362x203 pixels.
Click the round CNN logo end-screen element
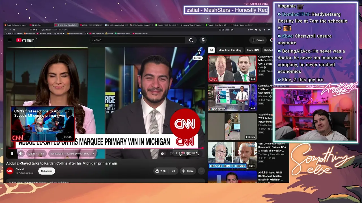[x=185, y=124]
